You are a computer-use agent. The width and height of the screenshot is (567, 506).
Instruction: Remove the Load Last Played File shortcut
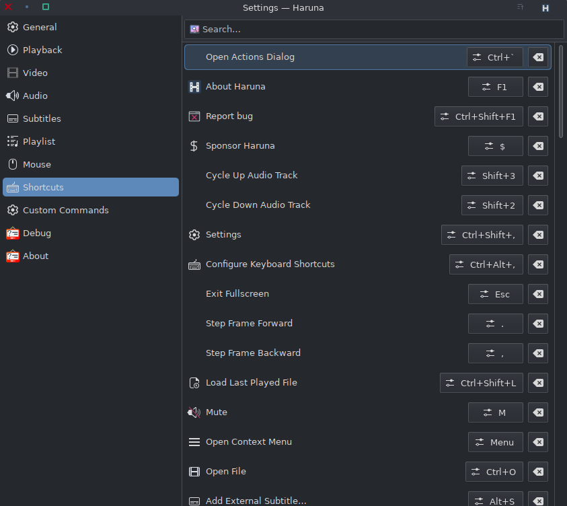tap(538, 383)
